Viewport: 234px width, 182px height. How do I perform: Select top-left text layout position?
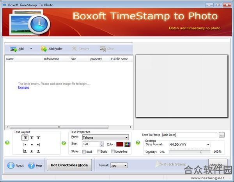click(25, 137)
